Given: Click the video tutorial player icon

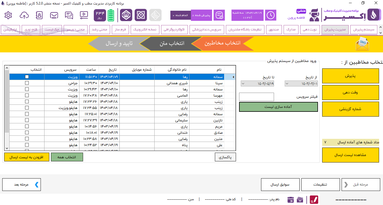Looking at the screenshot, I should [84, 15].
